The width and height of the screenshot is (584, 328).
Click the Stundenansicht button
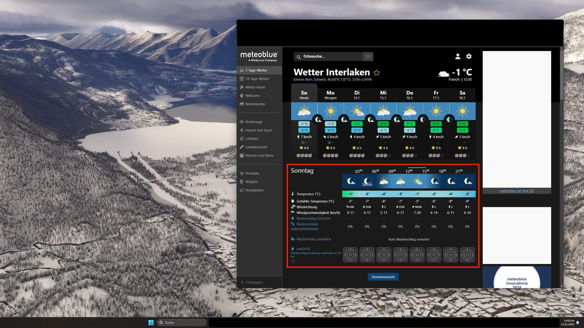coord(383,277)
